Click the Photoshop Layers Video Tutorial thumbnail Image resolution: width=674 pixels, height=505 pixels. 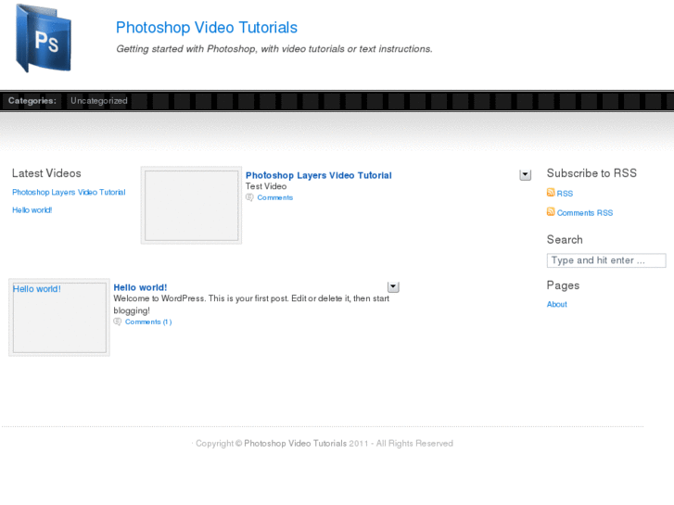191,206
